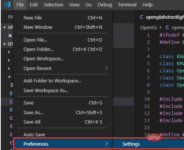The image size is (184, 150).
Task: Click the class keyword on line 4
Action: tap(167, 56)
